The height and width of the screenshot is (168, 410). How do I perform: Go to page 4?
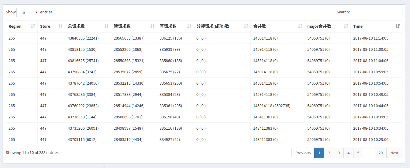click(348, 153)
